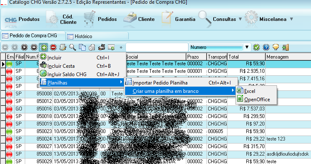Screen dimensions: 311x164
Task: Click the magnifier search toolbar icon
Action: click(x=72, y=47)
